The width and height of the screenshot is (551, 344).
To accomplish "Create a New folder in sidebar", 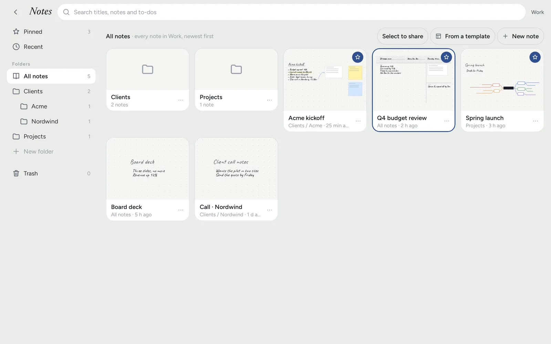I will point(51,151).
